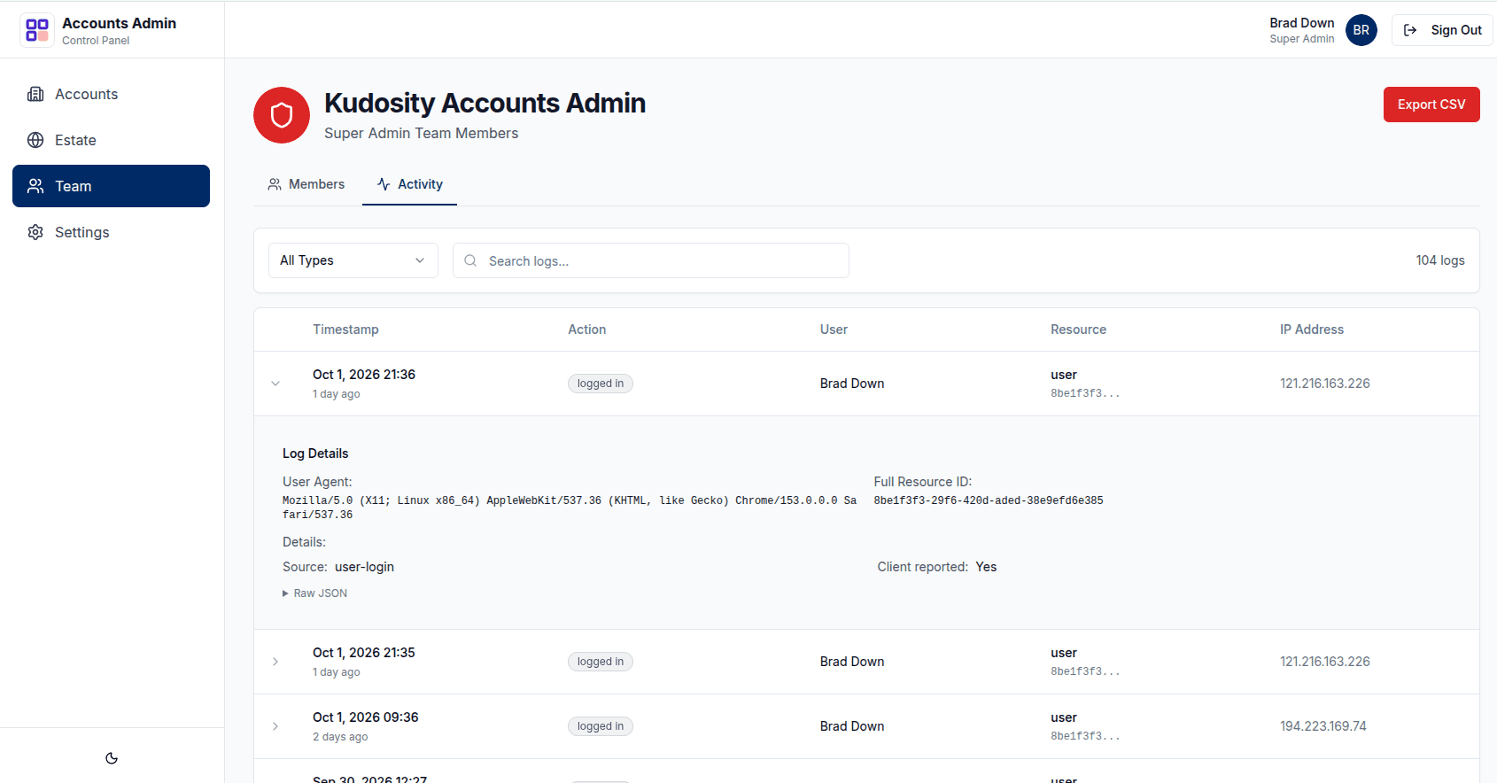The image size is (1497, 783).
Task: Click logged in badge for 21:36 row
Action: (601, 384)
